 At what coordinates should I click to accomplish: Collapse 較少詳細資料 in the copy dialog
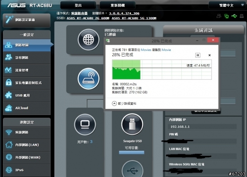(x=124, y=104)
